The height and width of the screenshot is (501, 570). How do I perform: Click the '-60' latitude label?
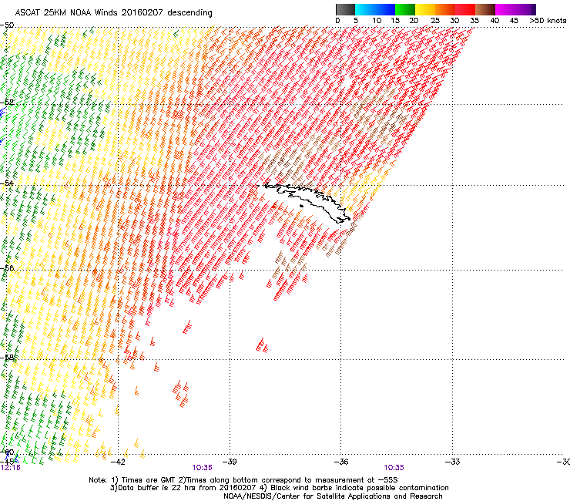[x=7, y=452]
